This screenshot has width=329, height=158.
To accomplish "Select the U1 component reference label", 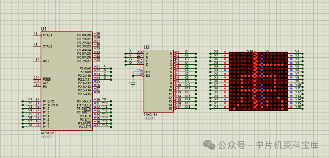I will coord(44,29).
